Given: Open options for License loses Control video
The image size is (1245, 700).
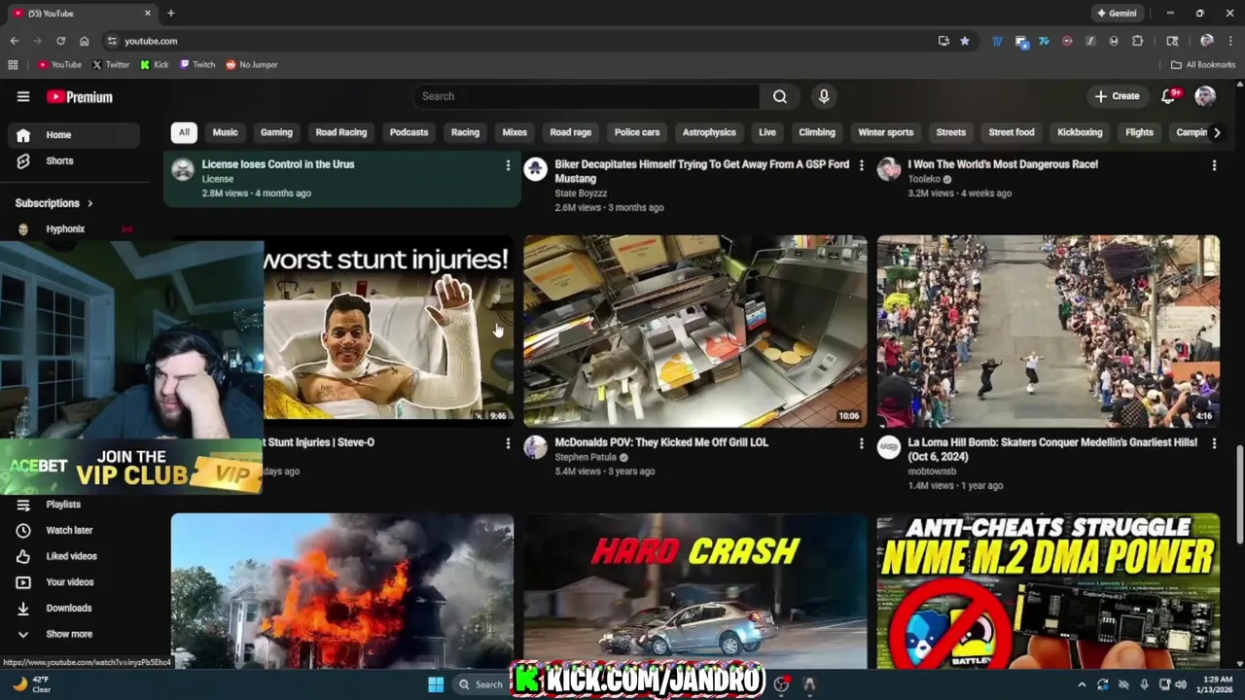Looking at the screenshot, I should [508, 165].
